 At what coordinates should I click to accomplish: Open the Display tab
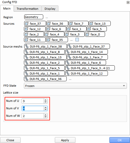(x=50, y=9)
